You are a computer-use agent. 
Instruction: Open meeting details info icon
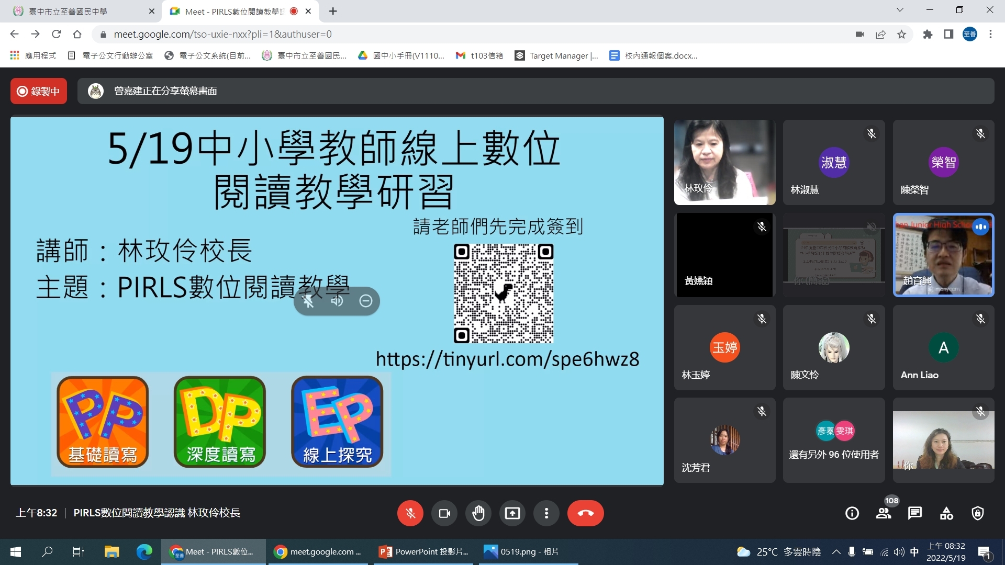(x=852, y=513)
